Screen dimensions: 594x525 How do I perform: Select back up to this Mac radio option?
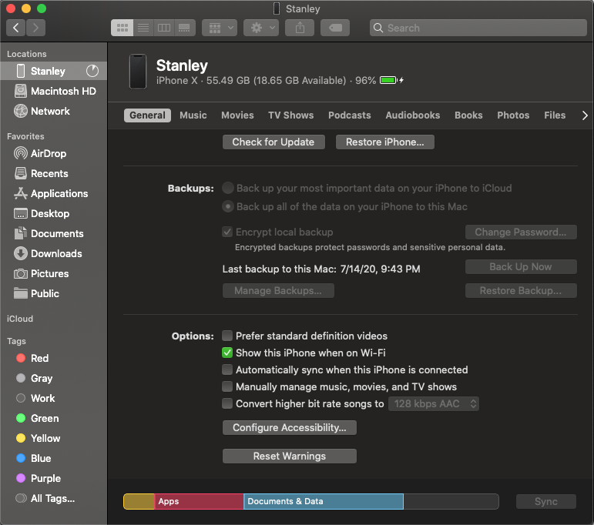coord(228,206)
